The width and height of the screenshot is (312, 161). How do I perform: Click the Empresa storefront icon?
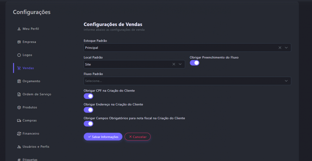tap(19, 42)
